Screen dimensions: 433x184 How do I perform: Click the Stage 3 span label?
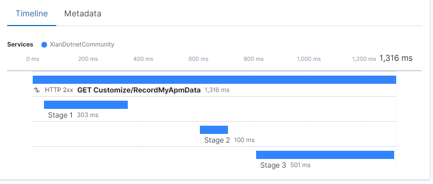pyautogui.click(x=273, y=165)
